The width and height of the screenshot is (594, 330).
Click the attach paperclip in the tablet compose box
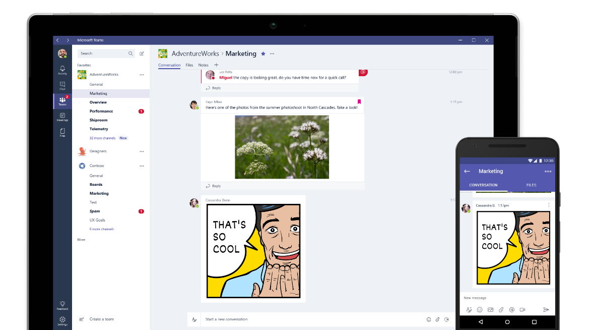tap(437, 319)
